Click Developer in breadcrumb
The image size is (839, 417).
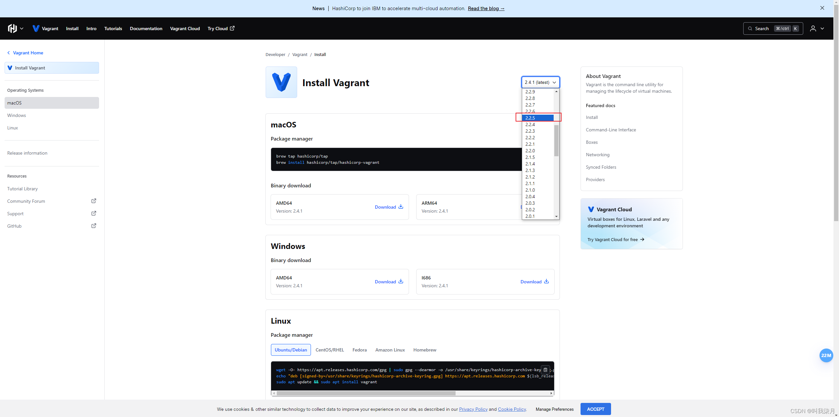click(275, 54)
